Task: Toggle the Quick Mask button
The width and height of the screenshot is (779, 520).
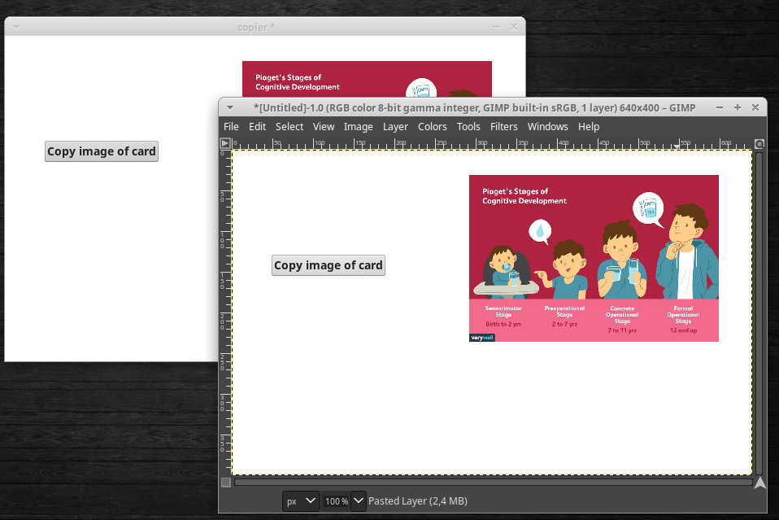Action: [x=225, y=483]
